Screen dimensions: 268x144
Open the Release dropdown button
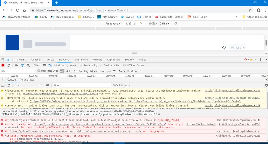(x=238, y=48)
